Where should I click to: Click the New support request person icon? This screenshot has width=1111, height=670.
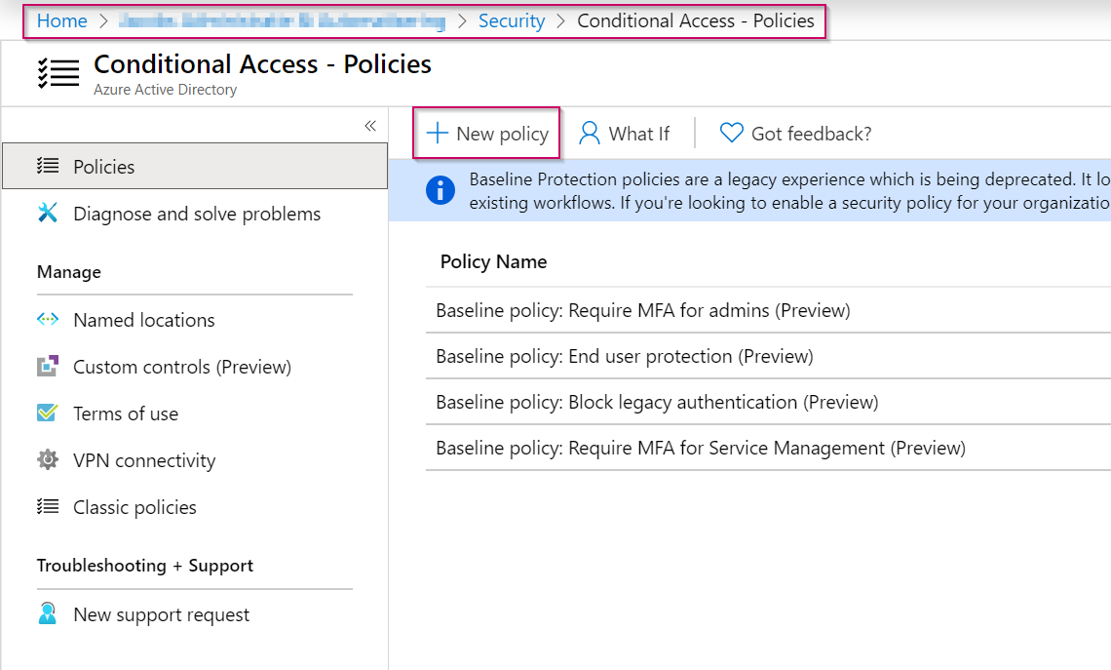(49, 614)
